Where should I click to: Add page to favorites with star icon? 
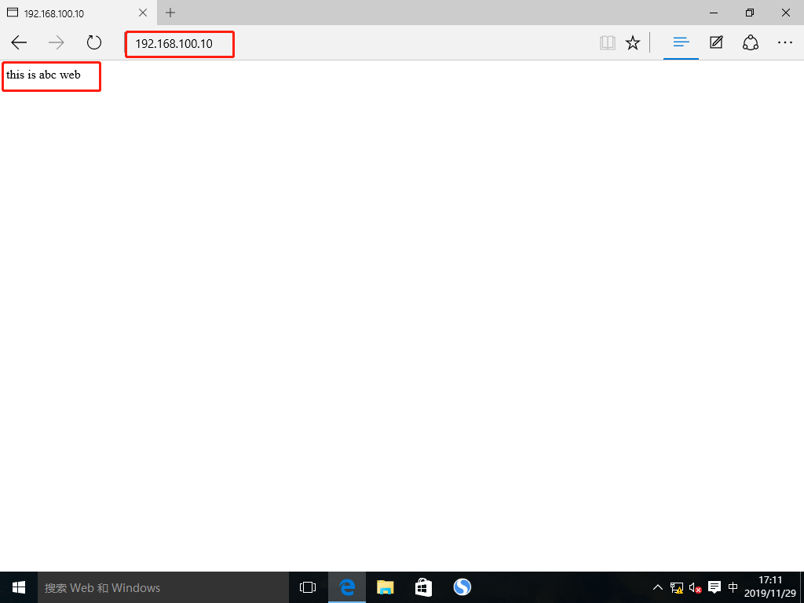[633, 42]
